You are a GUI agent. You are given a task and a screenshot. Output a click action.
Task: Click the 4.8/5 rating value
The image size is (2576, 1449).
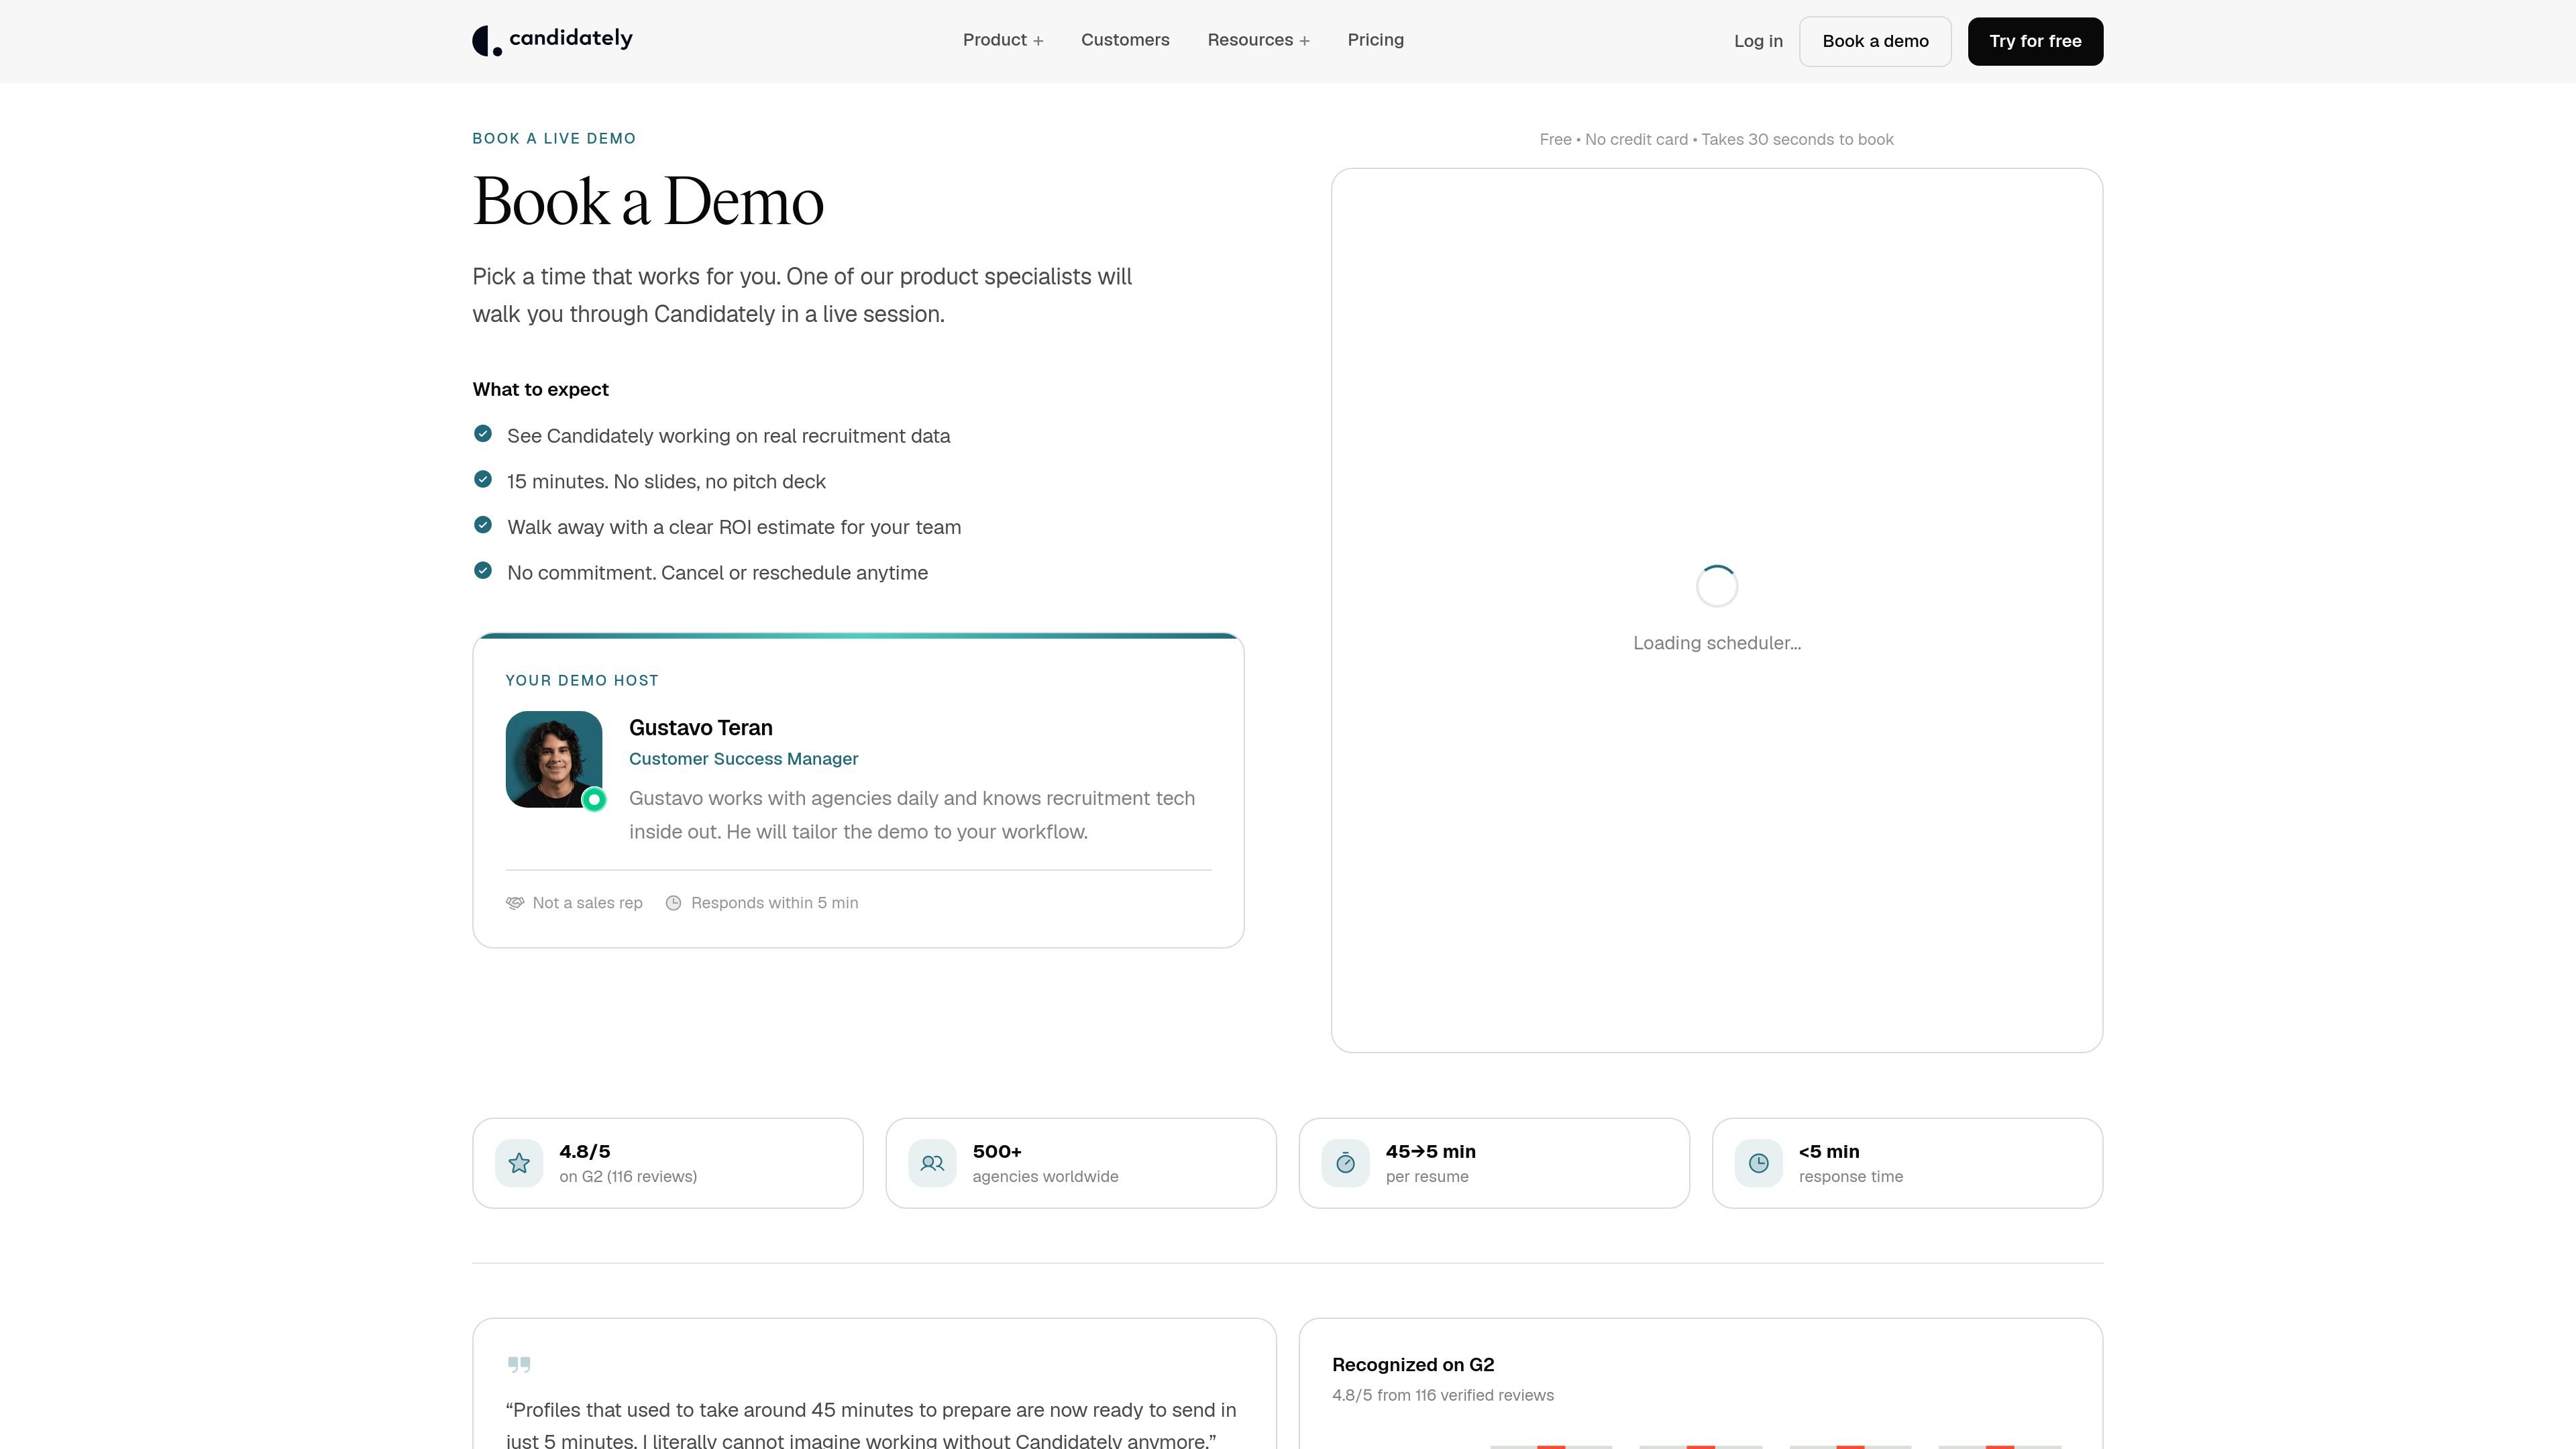coord(584,1152)
